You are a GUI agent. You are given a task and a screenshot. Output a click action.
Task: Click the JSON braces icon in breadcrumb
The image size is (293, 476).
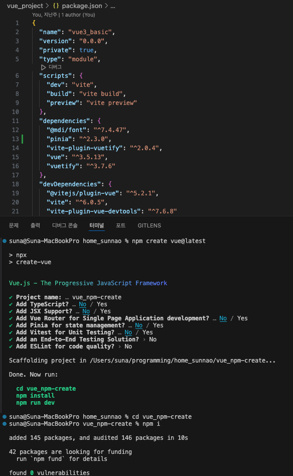coord(56,6)
